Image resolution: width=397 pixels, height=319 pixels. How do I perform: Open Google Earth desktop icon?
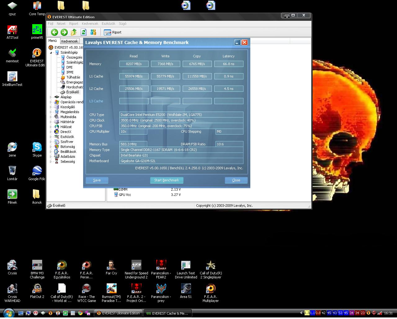[x=37, y=173]
